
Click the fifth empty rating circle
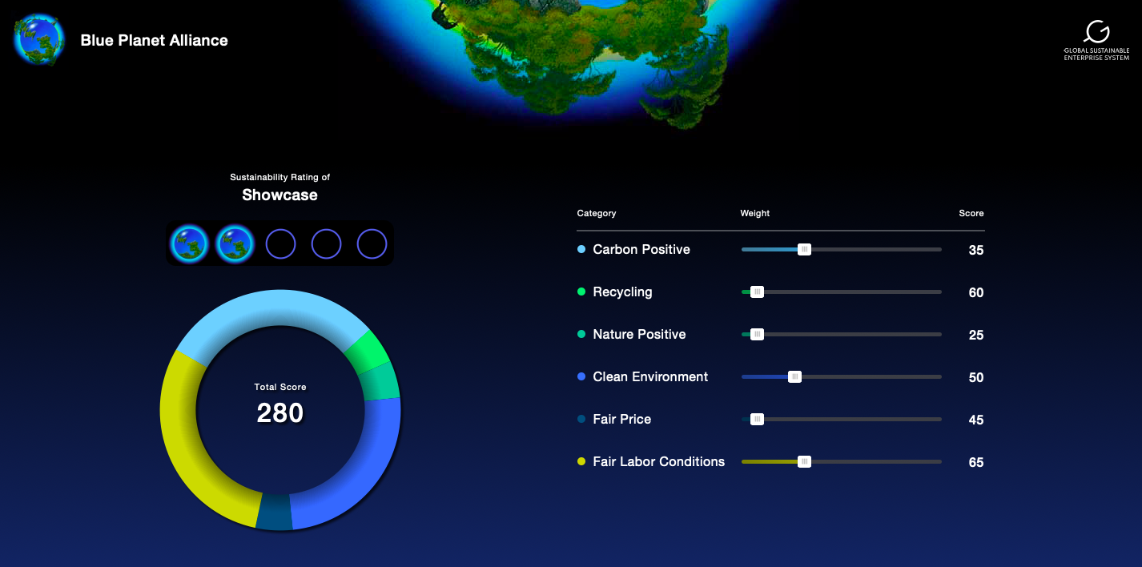click(372, 243)
